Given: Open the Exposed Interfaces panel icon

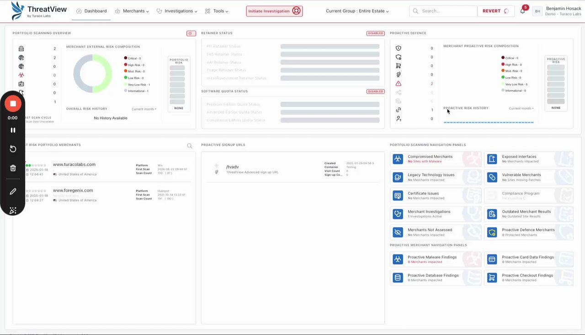Looking at the screenshot, I should point(492,159).
